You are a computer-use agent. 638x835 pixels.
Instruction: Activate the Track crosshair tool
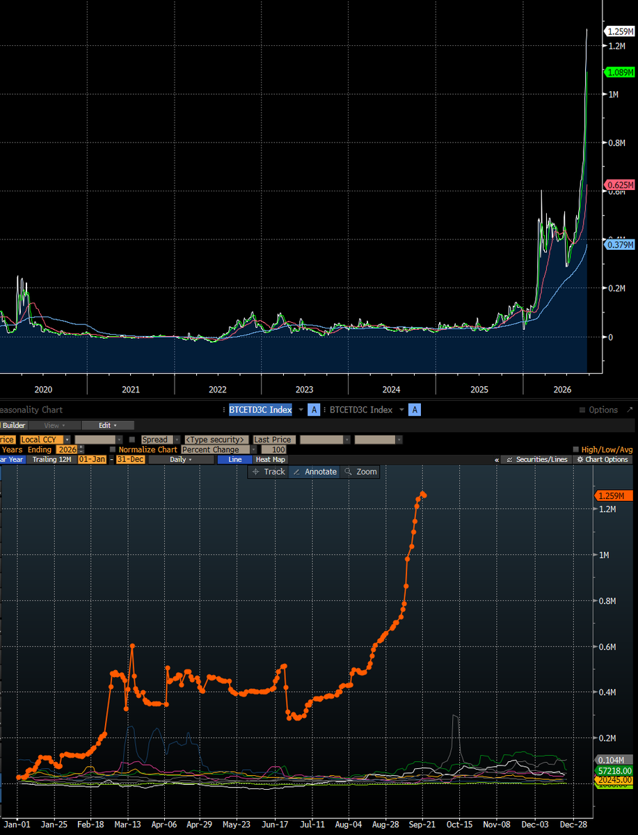click(x=269, y=472)
